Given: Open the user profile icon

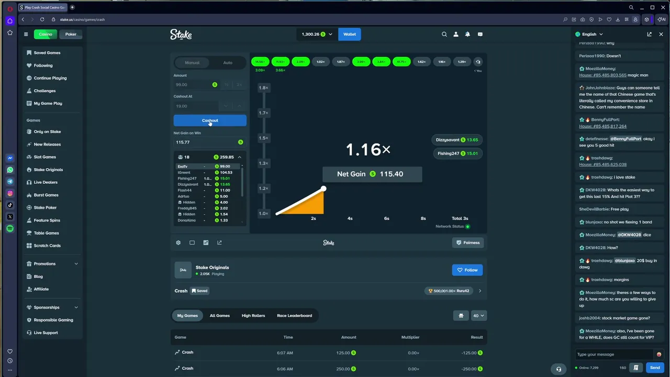Looking at the screenshot, I should pyautogui.click(x=456, y=34).
